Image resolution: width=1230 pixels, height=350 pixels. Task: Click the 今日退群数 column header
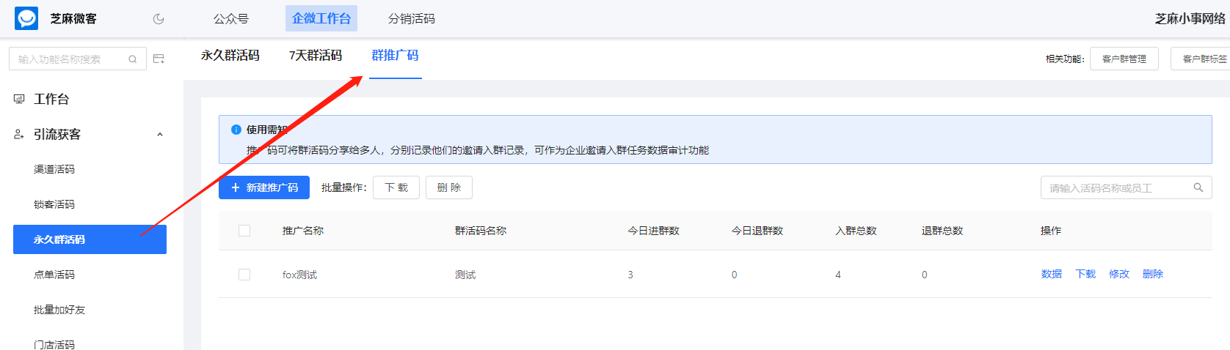(x=757, y=231)
